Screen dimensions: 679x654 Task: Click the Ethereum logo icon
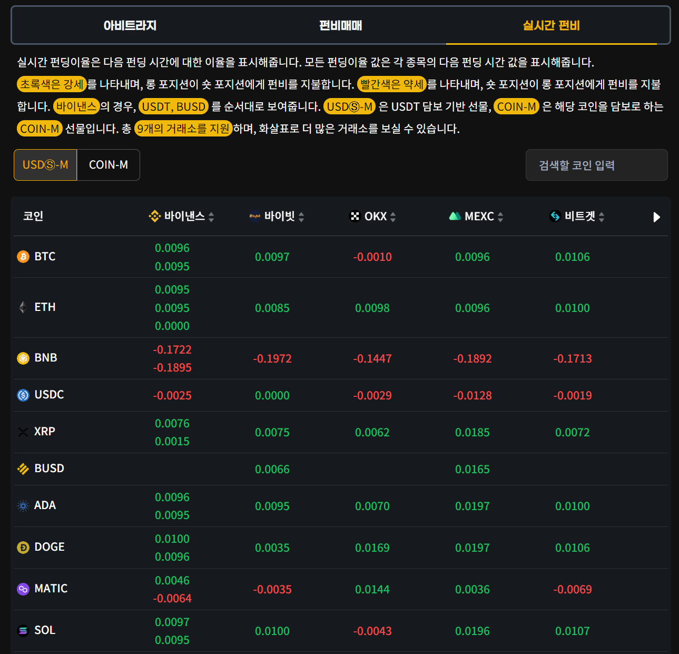23,307
